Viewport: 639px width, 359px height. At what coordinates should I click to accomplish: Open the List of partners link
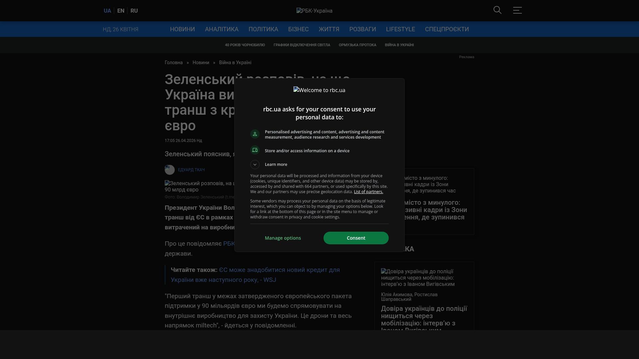368,192
